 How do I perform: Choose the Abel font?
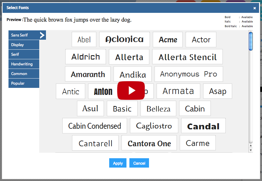pyautogui.click(x=84, y=39)
